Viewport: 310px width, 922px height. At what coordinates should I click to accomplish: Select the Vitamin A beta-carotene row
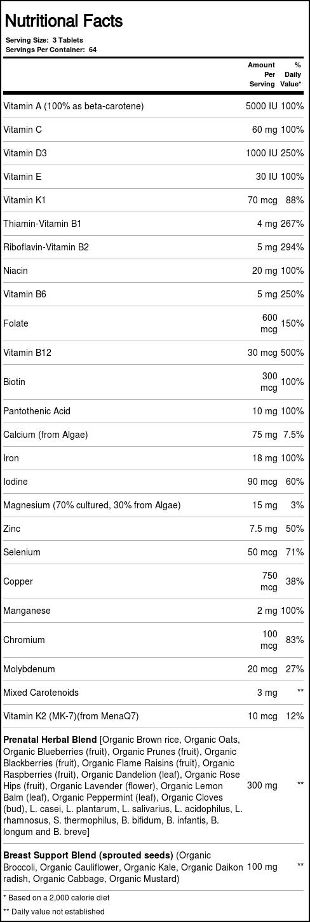pyautogui.click(x=155, y=106)
